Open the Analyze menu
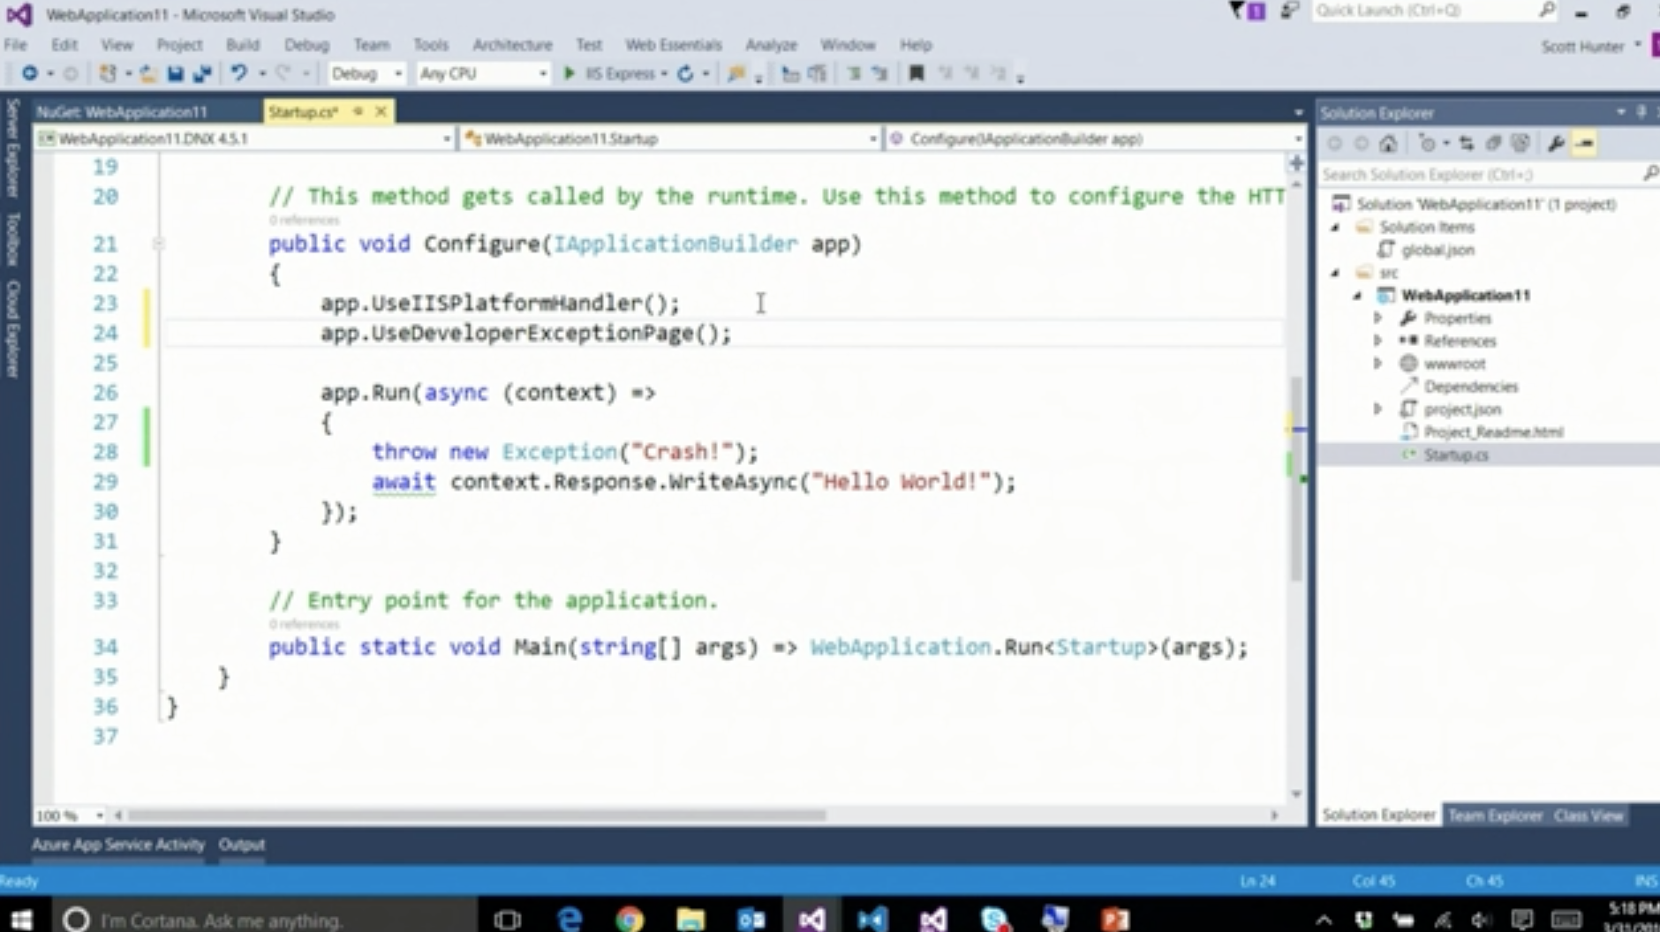This screenshot has height=932, width=1660. [x=771, y=45]
